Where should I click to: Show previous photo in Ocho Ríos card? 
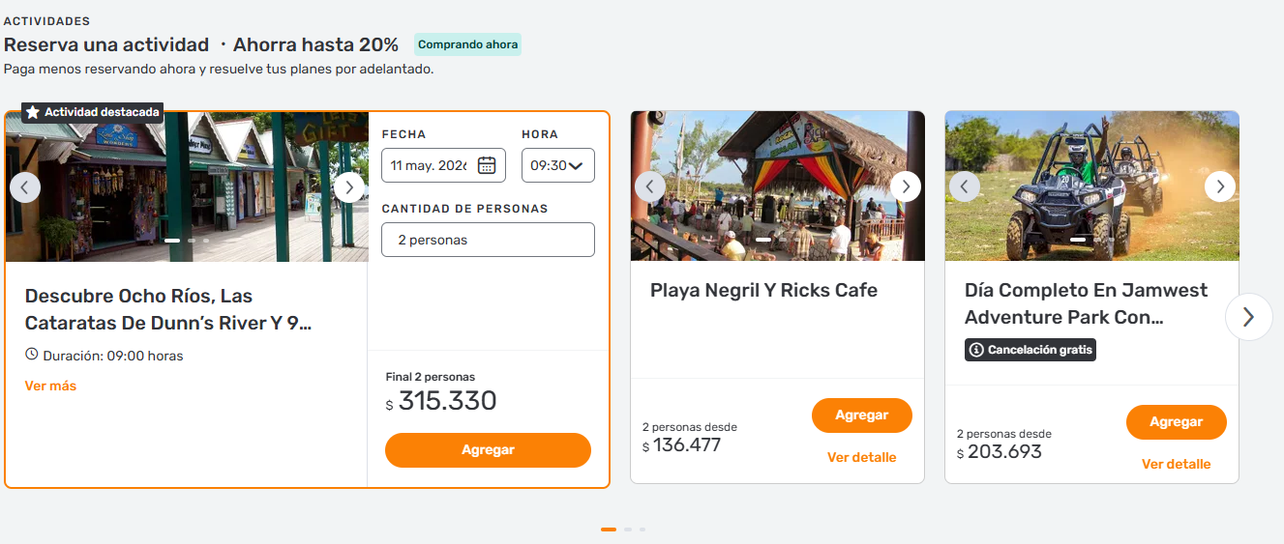click(x=25, y=186)
